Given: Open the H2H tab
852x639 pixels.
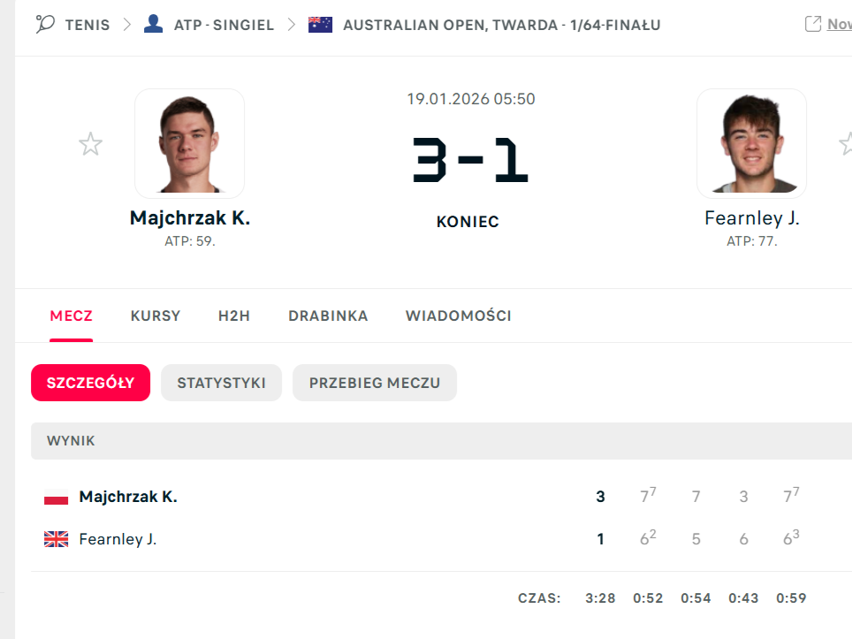Looking at the screenshot, I should (234, 316).
